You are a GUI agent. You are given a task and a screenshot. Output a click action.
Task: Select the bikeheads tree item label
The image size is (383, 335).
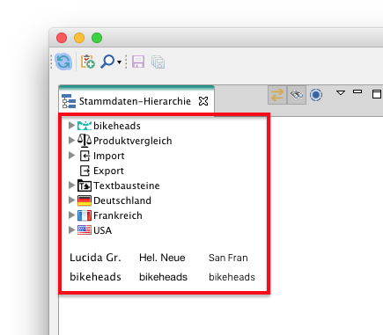(117, 126)
